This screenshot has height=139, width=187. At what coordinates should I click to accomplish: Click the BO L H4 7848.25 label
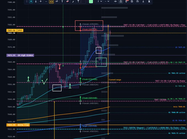(176, 99)
